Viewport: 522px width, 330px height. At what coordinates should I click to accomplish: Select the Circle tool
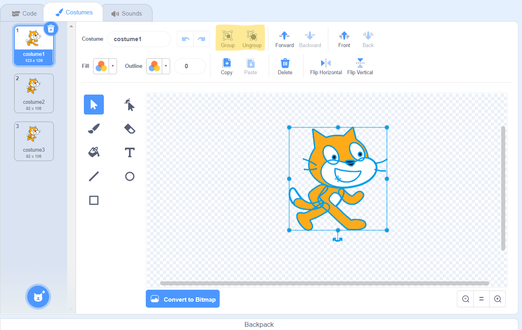click(x=130, y=176)
